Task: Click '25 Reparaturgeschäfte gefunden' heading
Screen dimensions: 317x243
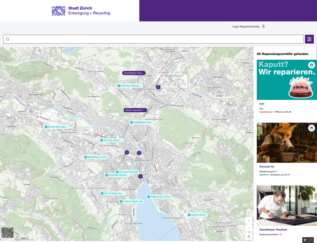Action: 282,54
